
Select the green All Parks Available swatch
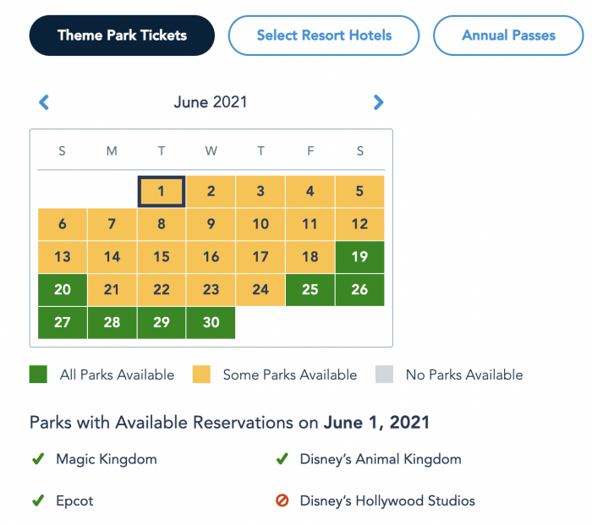(38, 375)
